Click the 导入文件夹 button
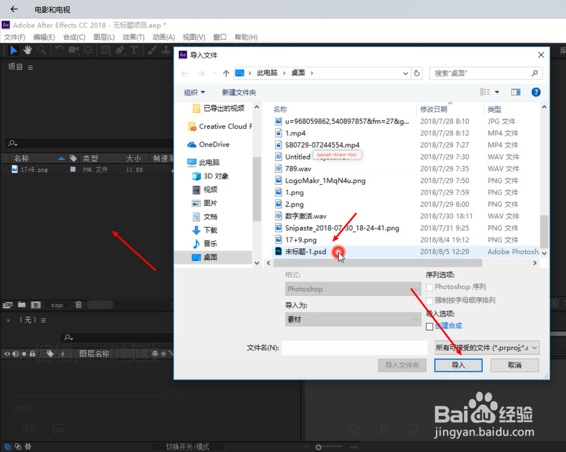 click(402, 365)
